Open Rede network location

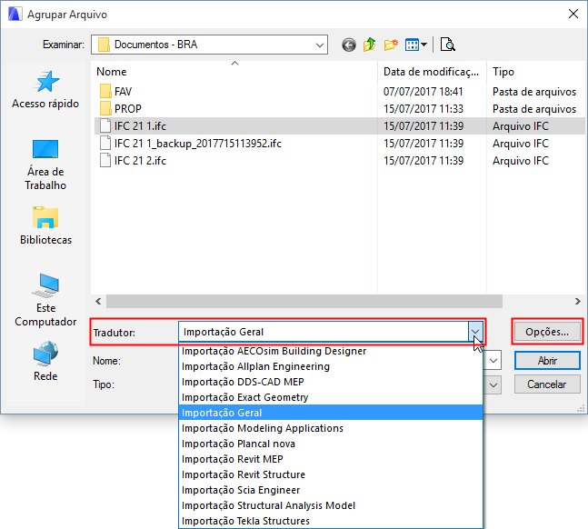(45, 361)
